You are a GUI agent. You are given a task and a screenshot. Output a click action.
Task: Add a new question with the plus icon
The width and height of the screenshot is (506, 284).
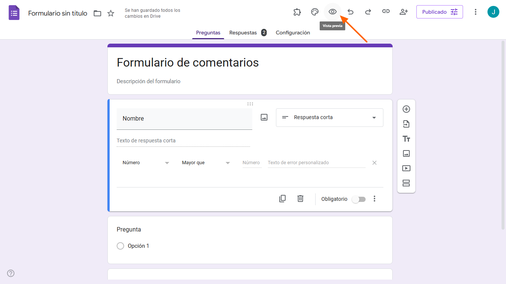coord(406,109)
